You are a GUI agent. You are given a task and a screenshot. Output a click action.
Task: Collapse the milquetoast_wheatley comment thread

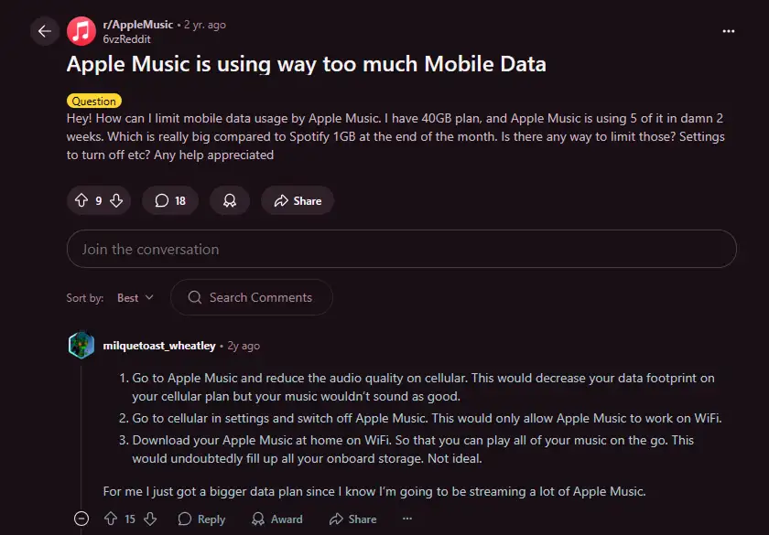tap(81, 519)
